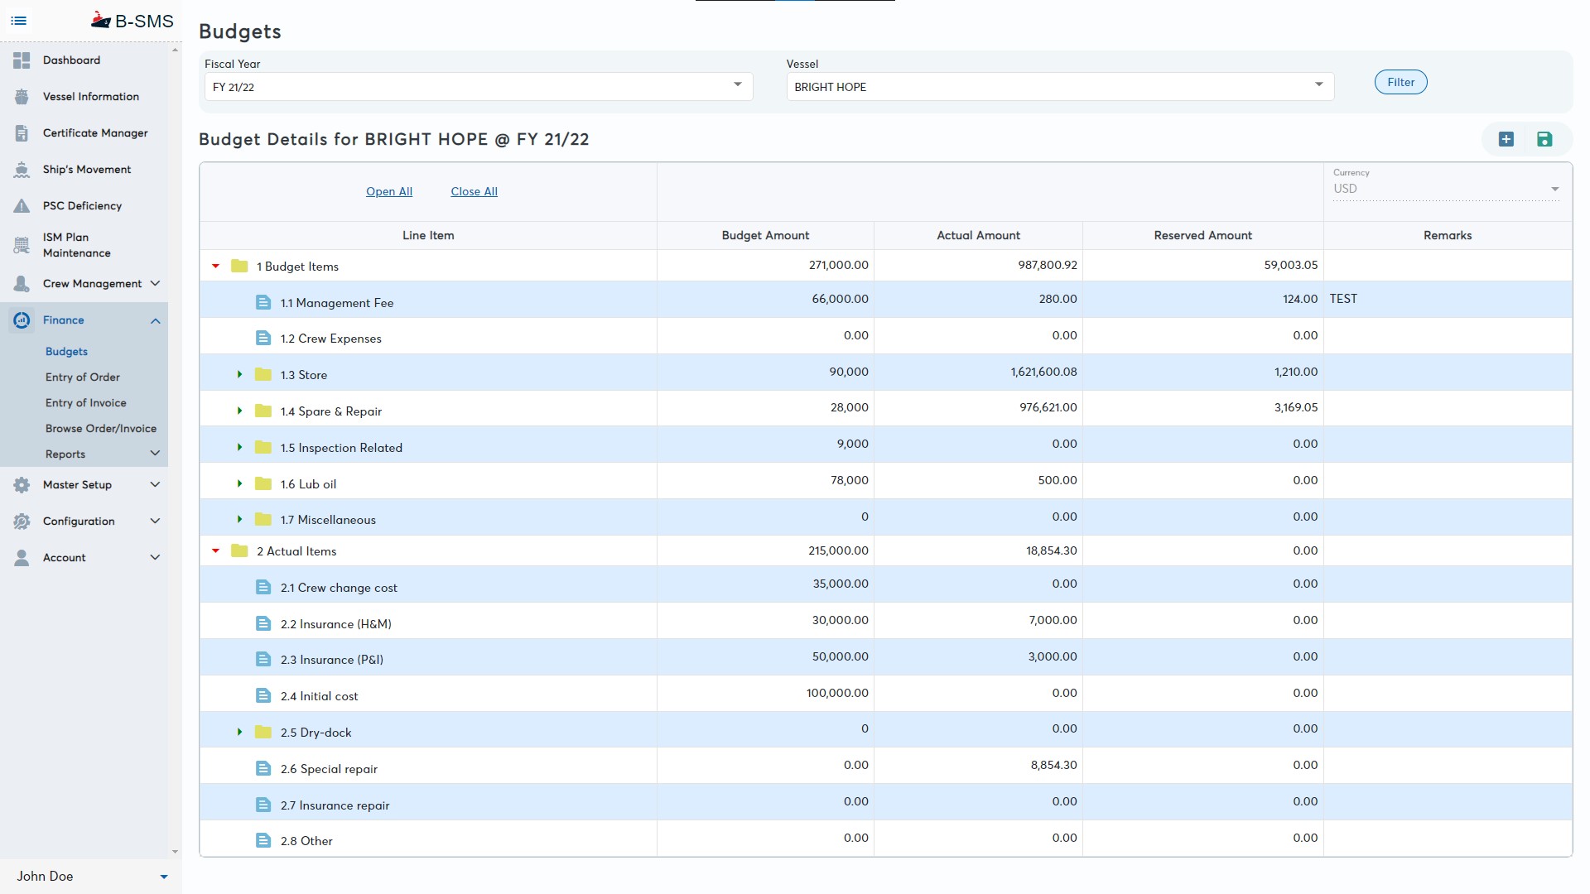Click the save budget icon
The width and height of the screenshot is (1590, 894).
tap(1545, 139)
